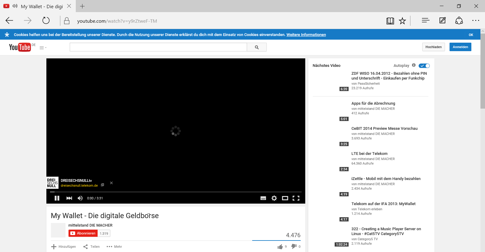Screen dimensions: 485x252
Task: Skip to next video in player
Action: 69,198
